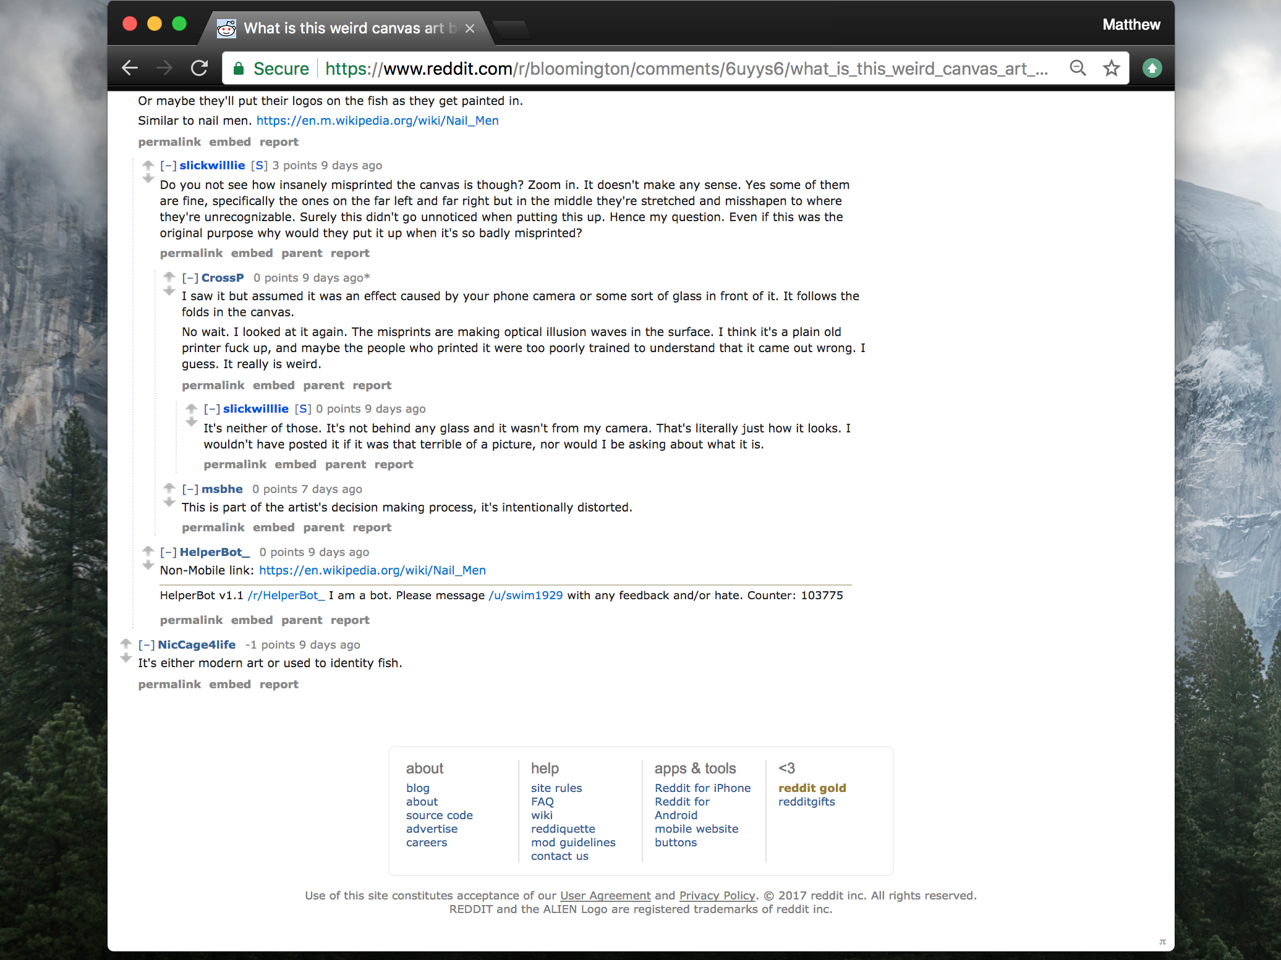
Task: Collapse msbhe's comment
Action: point(190,489)
